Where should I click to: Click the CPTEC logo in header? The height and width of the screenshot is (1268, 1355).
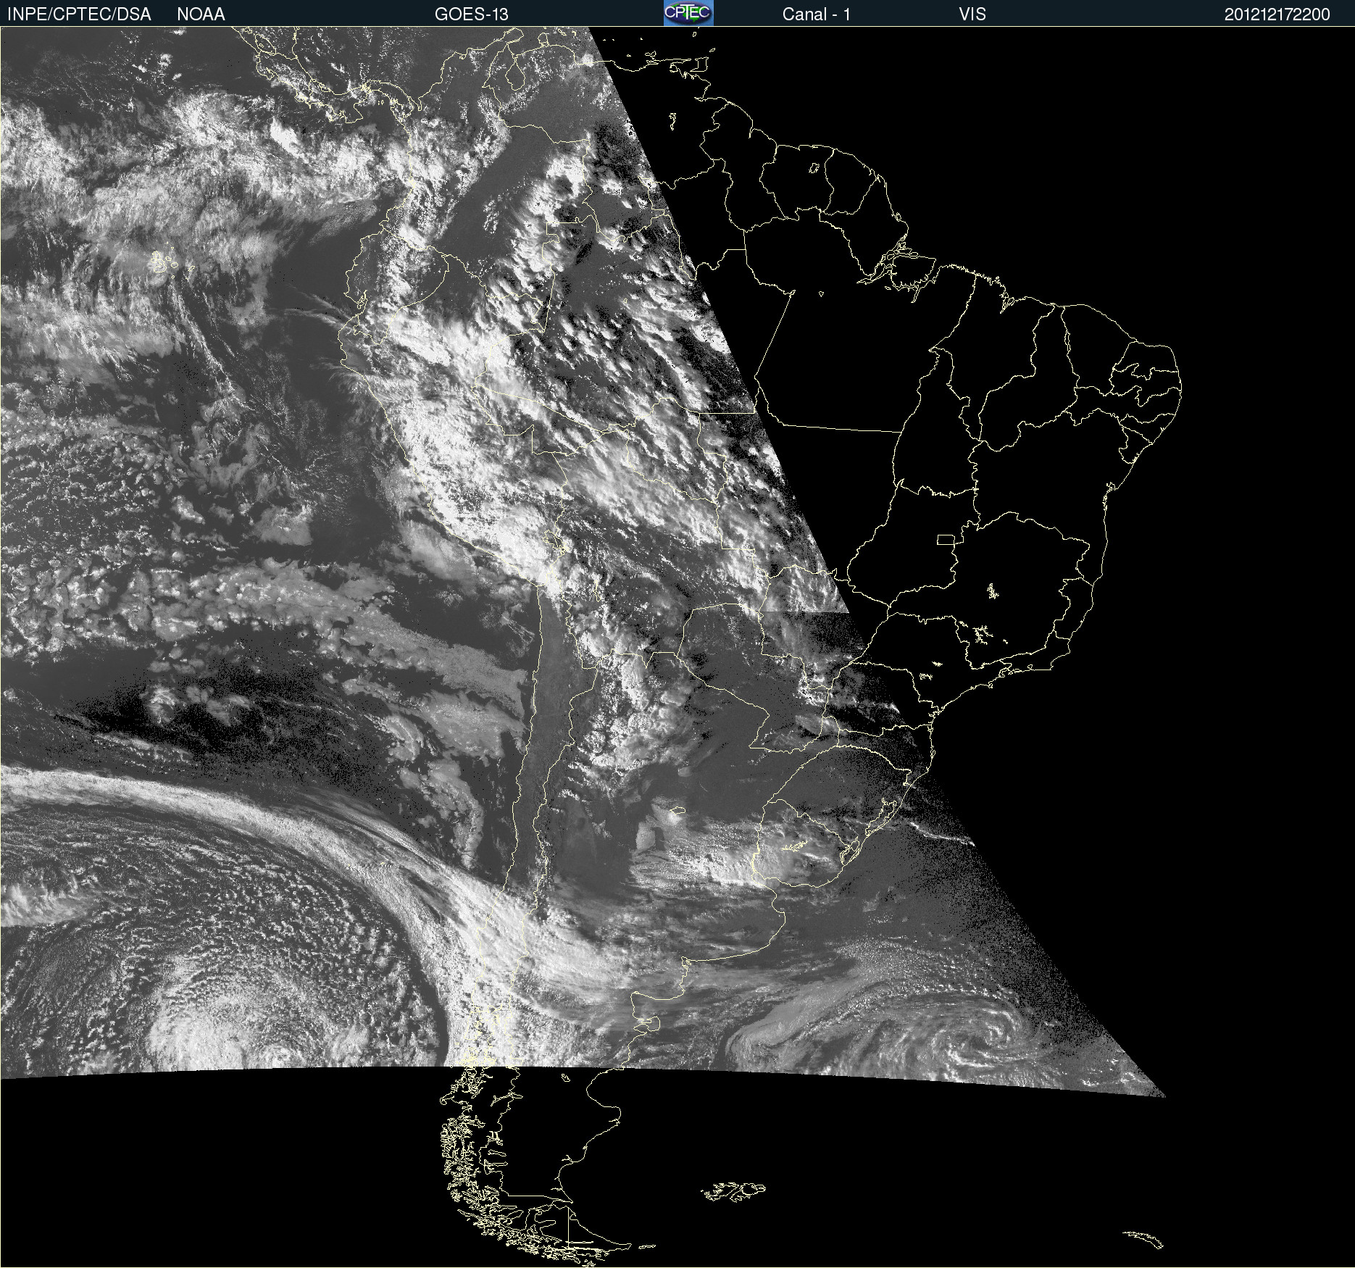688,13
